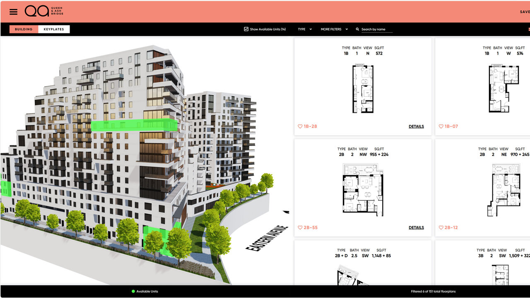
Task: Favorite floorplan 2B-55 with heart icon
Action: (x=300, y=228)
